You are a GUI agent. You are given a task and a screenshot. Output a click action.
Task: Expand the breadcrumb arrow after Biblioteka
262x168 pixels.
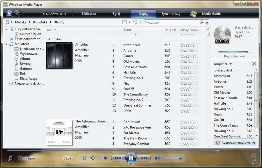click(50, 22)
